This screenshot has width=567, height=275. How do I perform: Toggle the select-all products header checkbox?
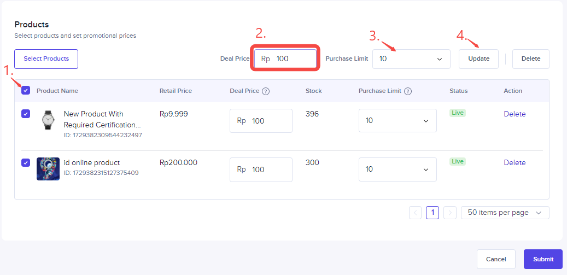[26, 91]
